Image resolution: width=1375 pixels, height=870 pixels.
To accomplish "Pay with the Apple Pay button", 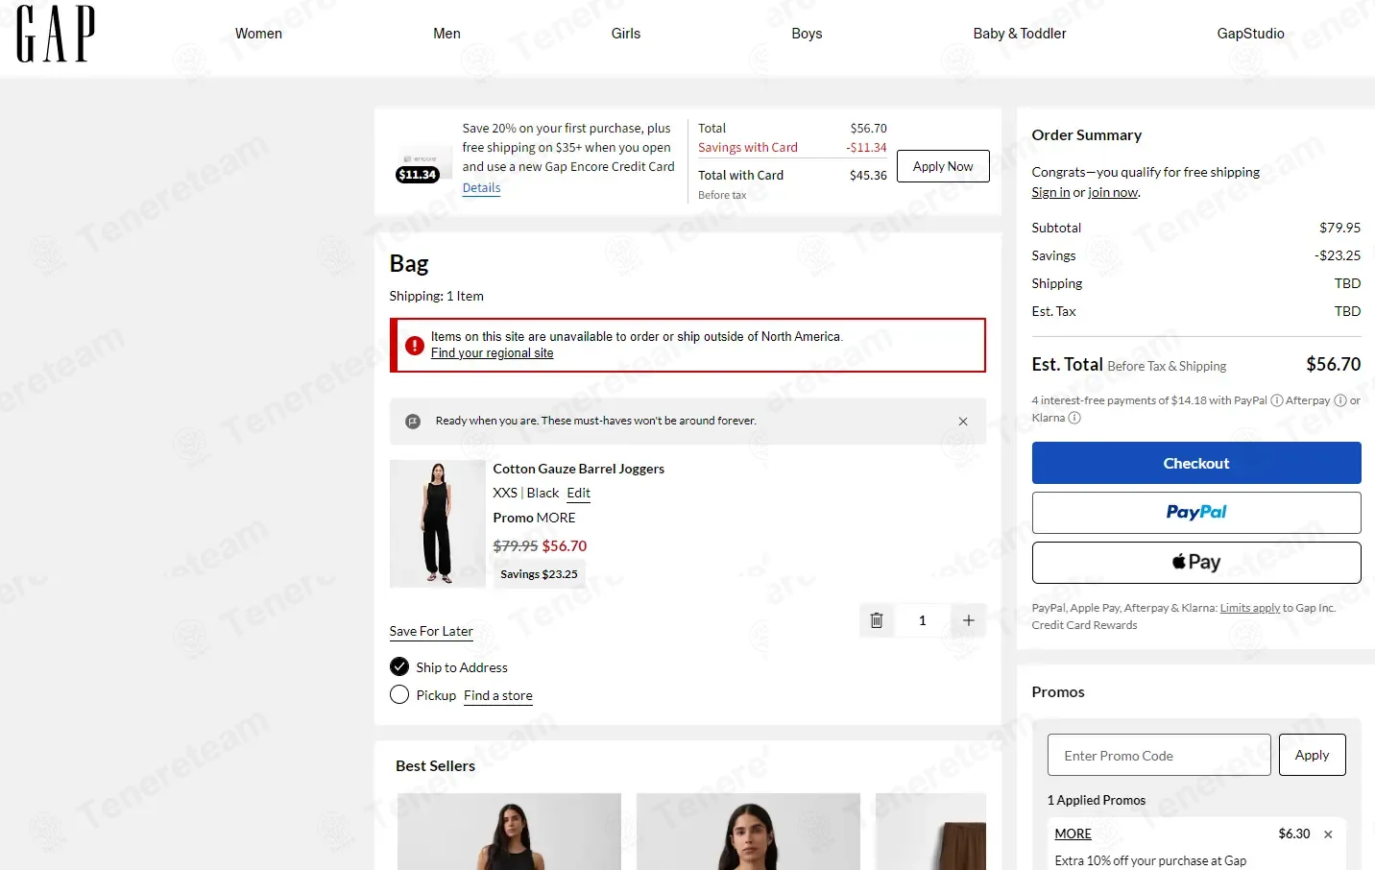I will click(1196, 563).
